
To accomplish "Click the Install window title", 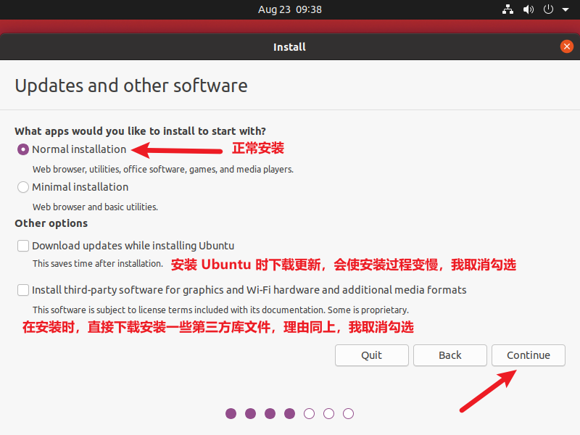I will [289, 47].
